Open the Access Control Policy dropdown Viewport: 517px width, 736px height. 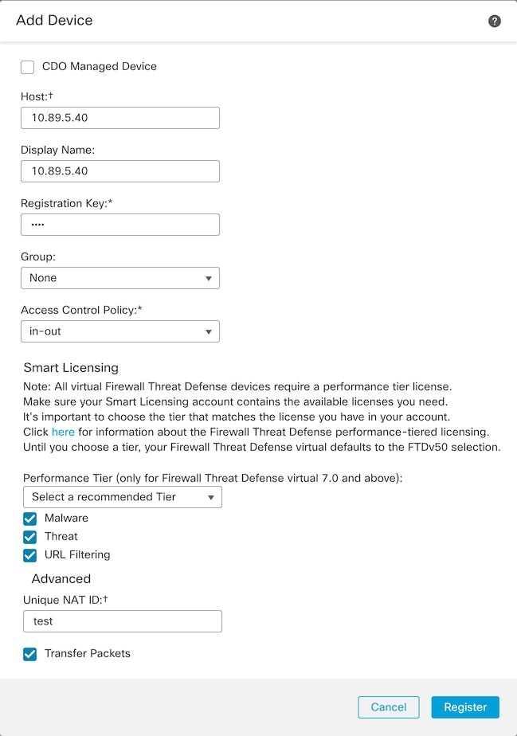coord(119,331)
